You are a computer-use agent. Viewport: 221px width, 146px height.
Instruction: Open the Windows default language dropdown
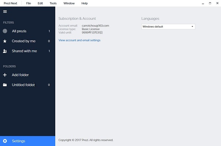pyautogui.click(x=168, y=26)
